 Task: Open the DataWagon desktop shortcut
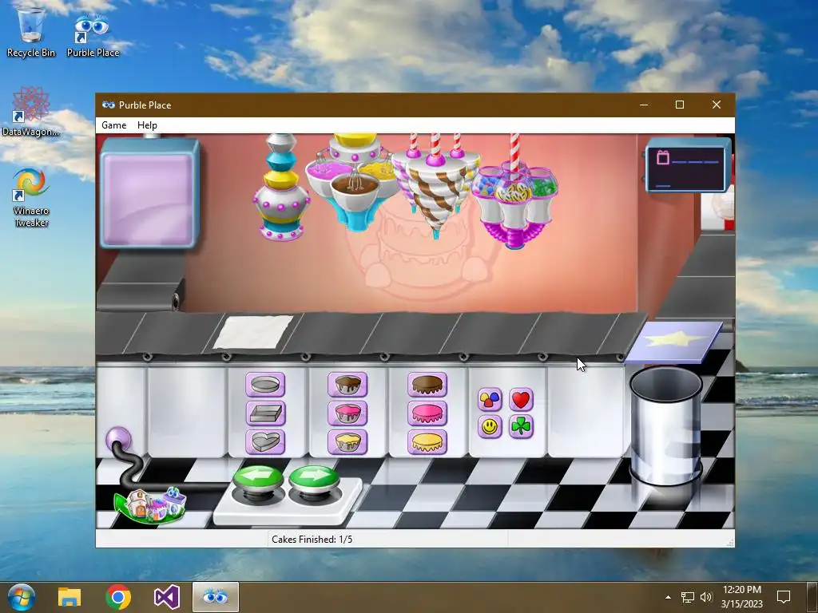tap(31, 112)
